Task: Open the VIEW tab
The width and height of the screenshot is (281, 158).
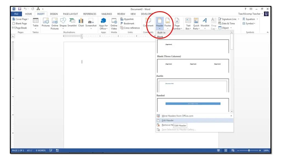Action: coord(133,14)
